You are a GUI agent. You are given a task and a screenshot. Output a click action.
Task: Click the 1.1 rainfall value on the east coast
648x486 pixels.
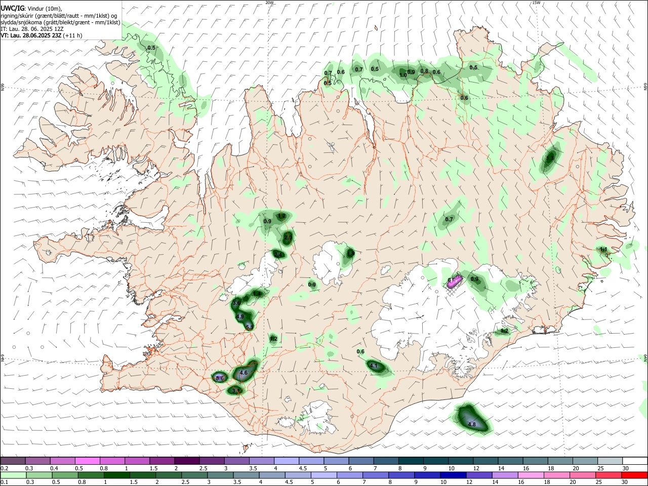(603, 250)
